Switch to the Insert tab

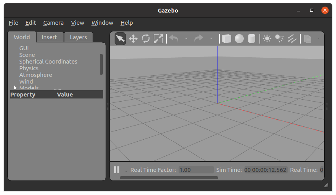(49, 37)
